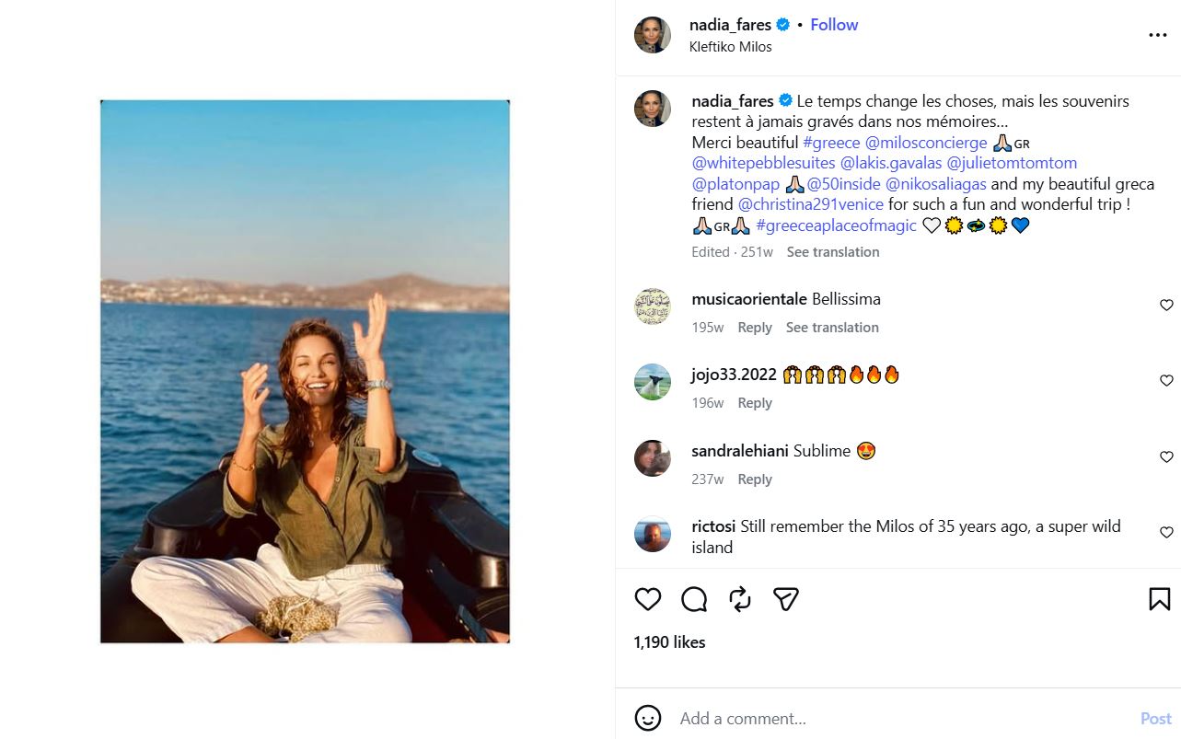Reply to sandralehiani's comment

(x=754, y=479)
